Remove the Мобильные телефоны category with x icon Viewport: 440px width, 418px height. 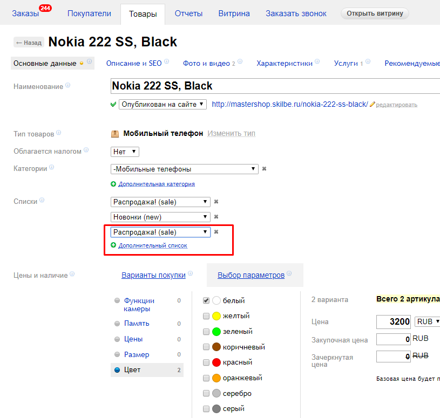tap(264, 169)
